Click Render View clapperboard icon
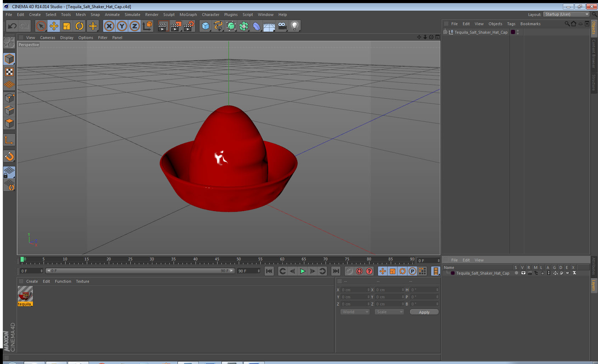The image size is (598, 364). point(163,26)
